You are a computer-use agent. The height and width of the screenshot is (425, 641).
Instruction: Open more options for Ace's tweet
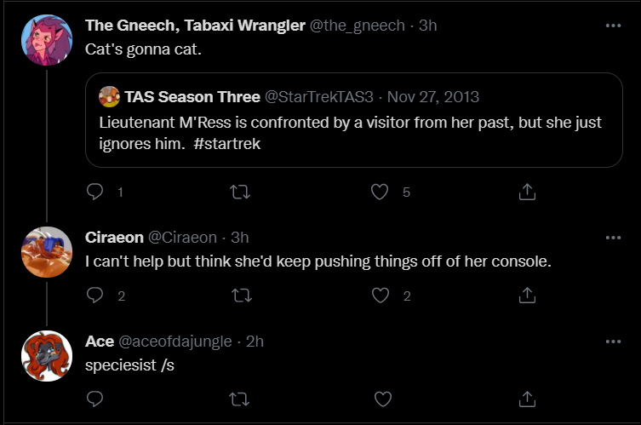613,342
